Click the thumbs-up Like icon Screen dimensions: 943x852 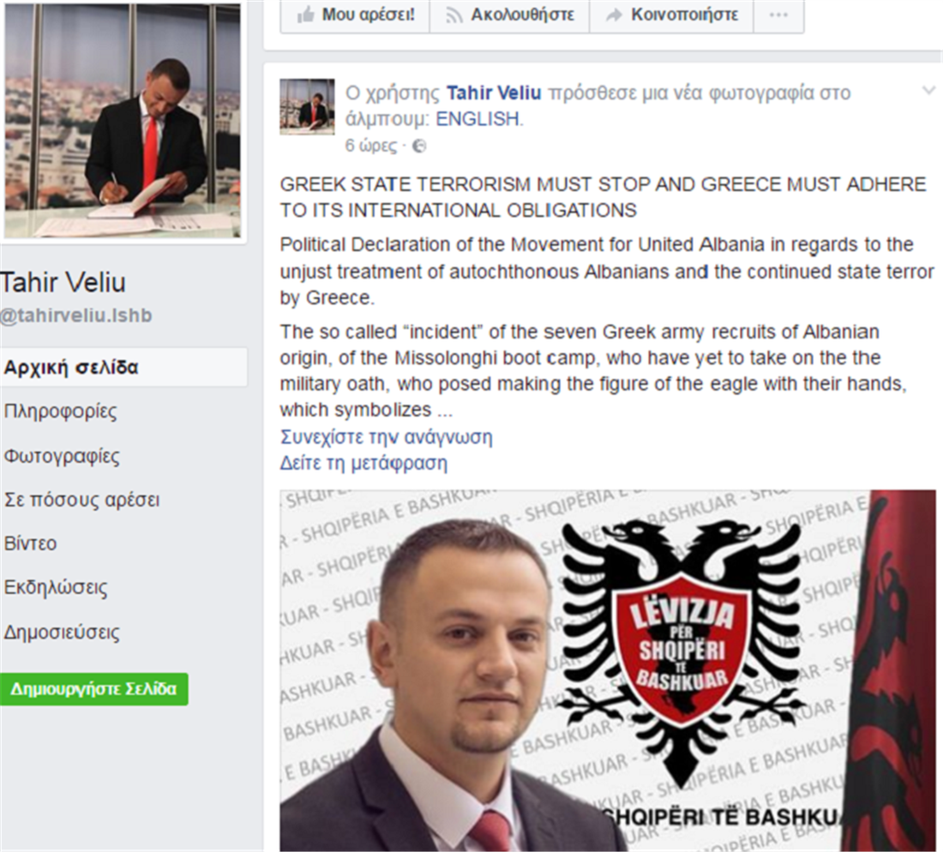(x=305, y=15)
